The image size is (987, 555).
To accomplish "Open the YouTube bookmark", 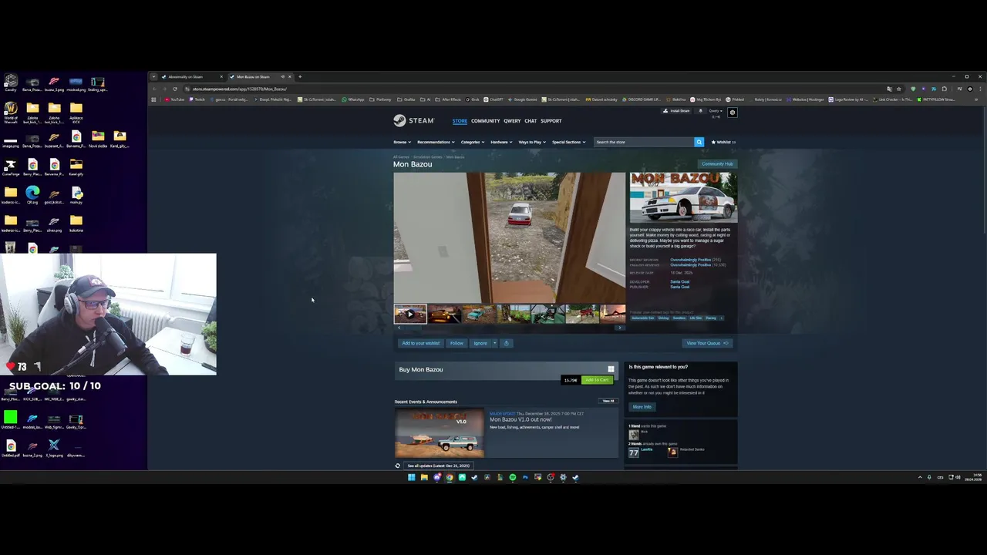I will (x=175, y=99).
